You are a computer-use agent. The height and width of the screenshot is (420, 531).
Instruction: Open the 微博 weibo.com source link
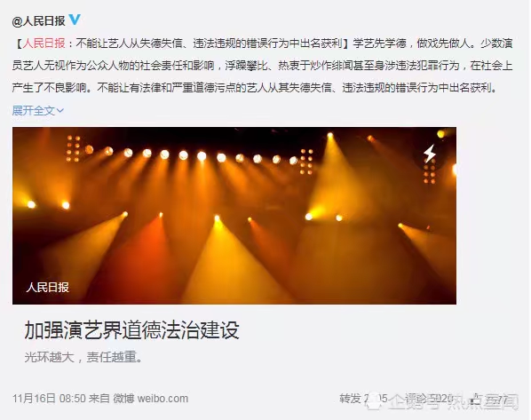point(151,399)
